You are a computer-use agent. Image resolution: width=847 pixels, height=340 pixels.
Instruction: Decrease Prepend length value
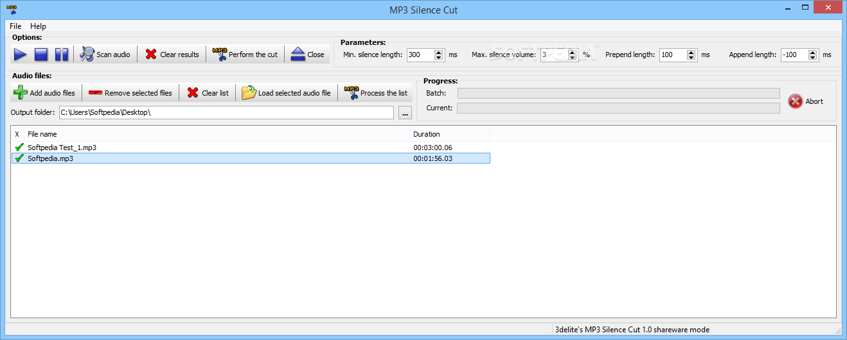click(691, 58)
